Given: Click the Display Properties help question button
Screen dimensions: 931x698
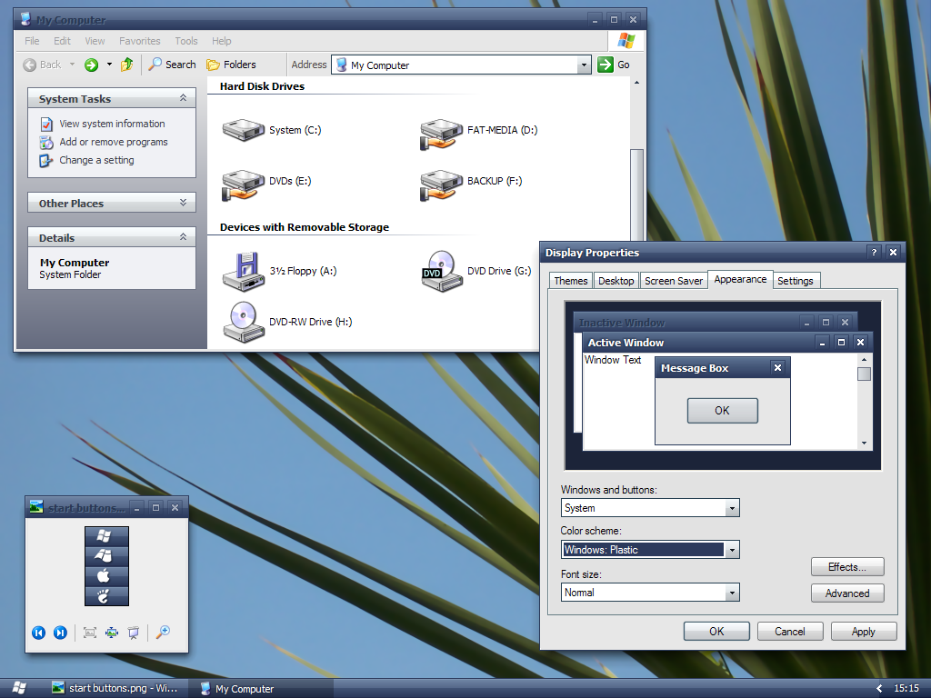Looking at the screenshot, I should [874, 253].
